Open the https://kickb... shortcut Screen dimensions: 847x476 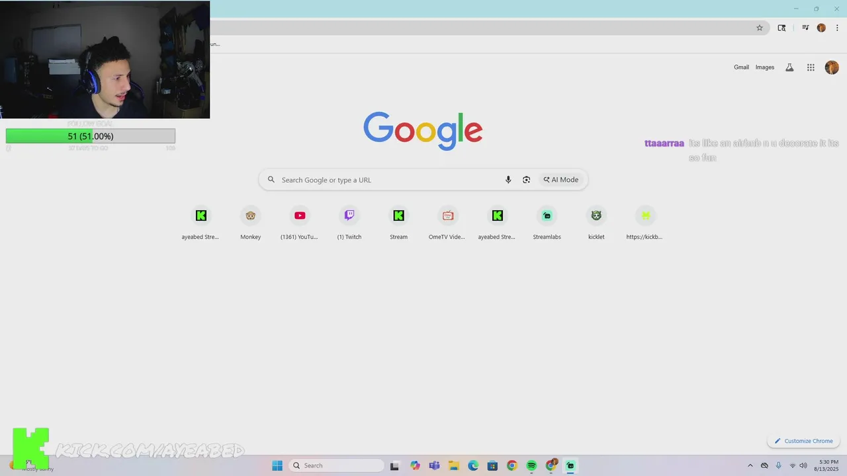point(645,223)
